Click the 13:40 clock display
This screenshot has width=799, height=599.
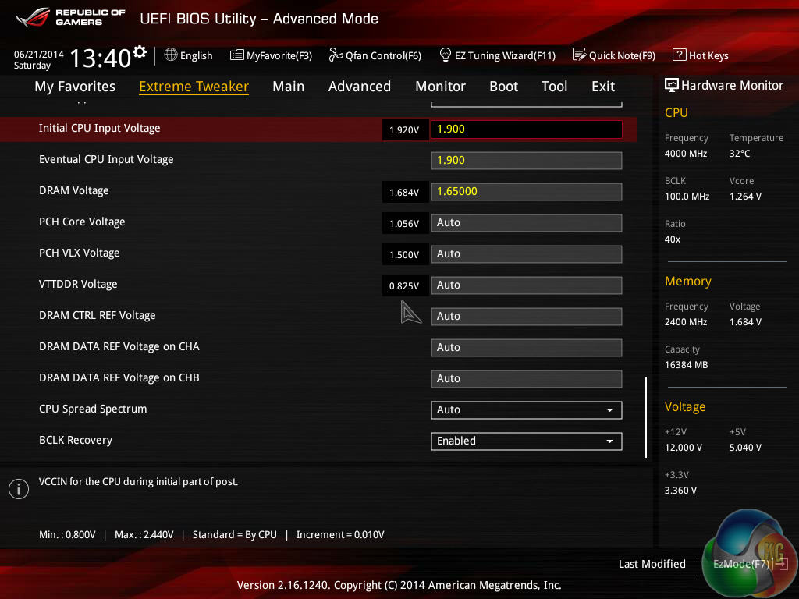(101, 58)
